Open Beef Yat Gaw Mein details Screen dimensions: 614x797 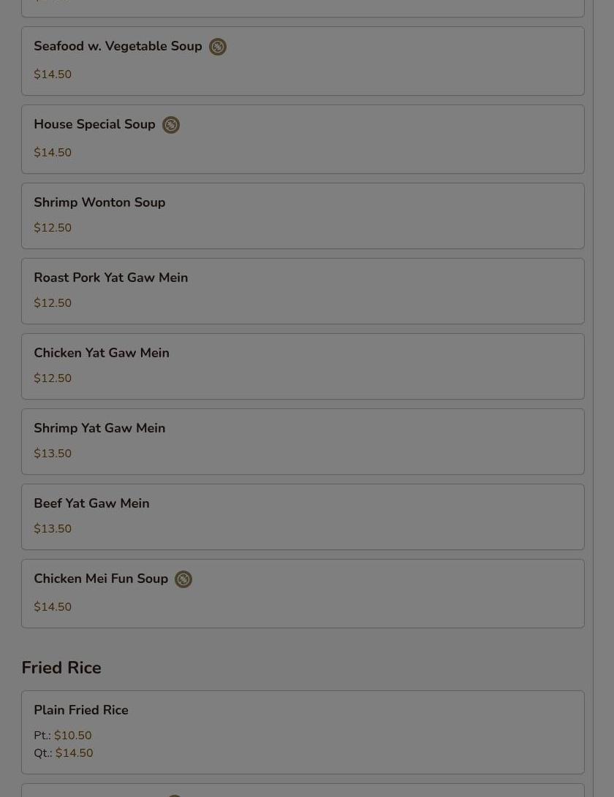pos(303,517)
